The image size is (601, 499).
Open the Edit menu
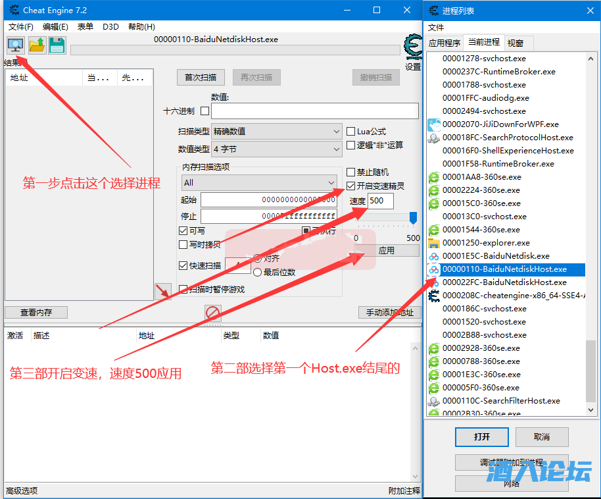pos(55,26)
